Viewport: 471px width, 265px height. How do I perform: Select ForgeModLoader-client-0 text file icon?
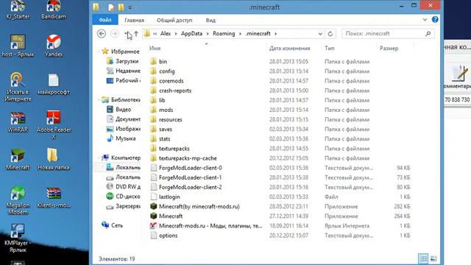click(154, 168)
